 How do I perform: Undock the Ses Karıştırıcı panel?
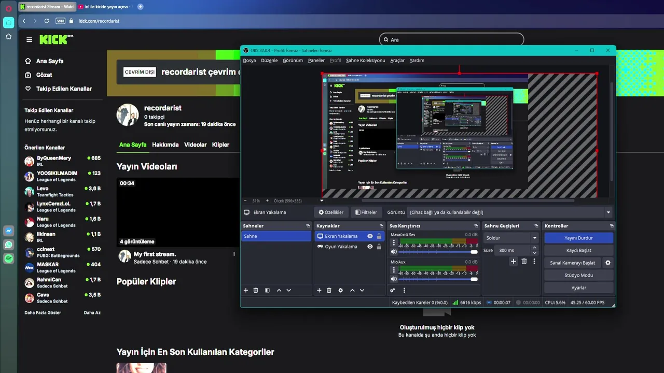(476, 226)
